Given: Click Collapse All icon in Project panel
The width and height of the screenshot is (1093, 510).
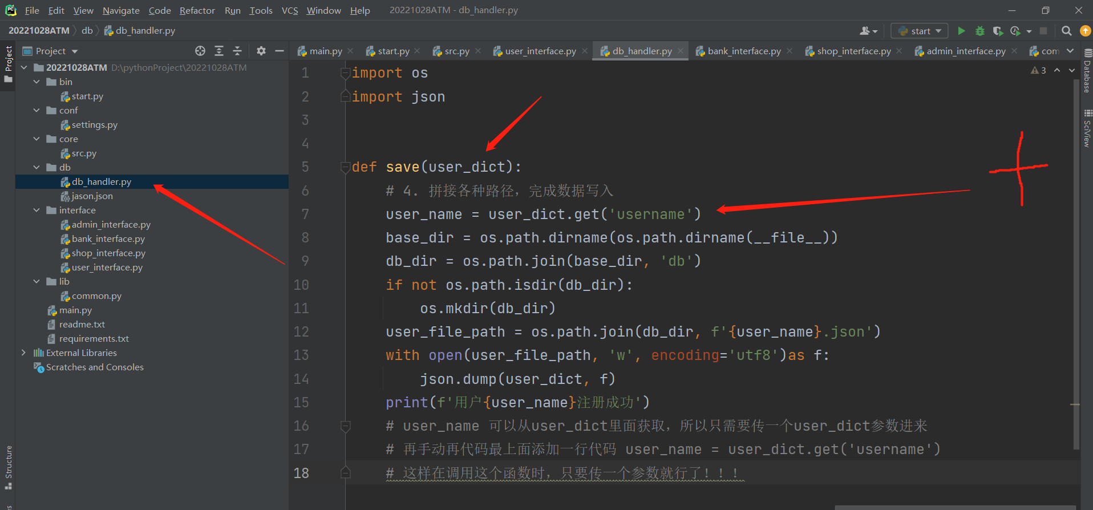Looking at the screenshot, I should coord(237,51).
